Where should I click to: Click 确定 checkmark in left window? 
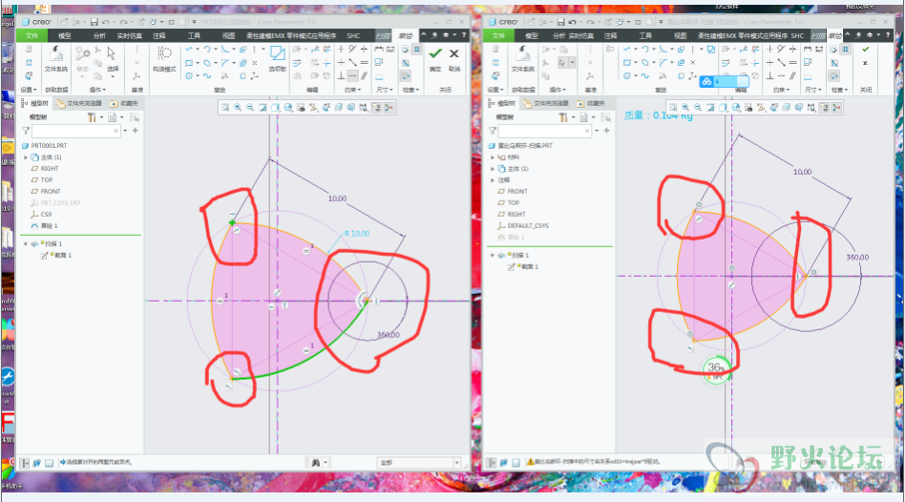pyautogui.click(x=435, y=58)
